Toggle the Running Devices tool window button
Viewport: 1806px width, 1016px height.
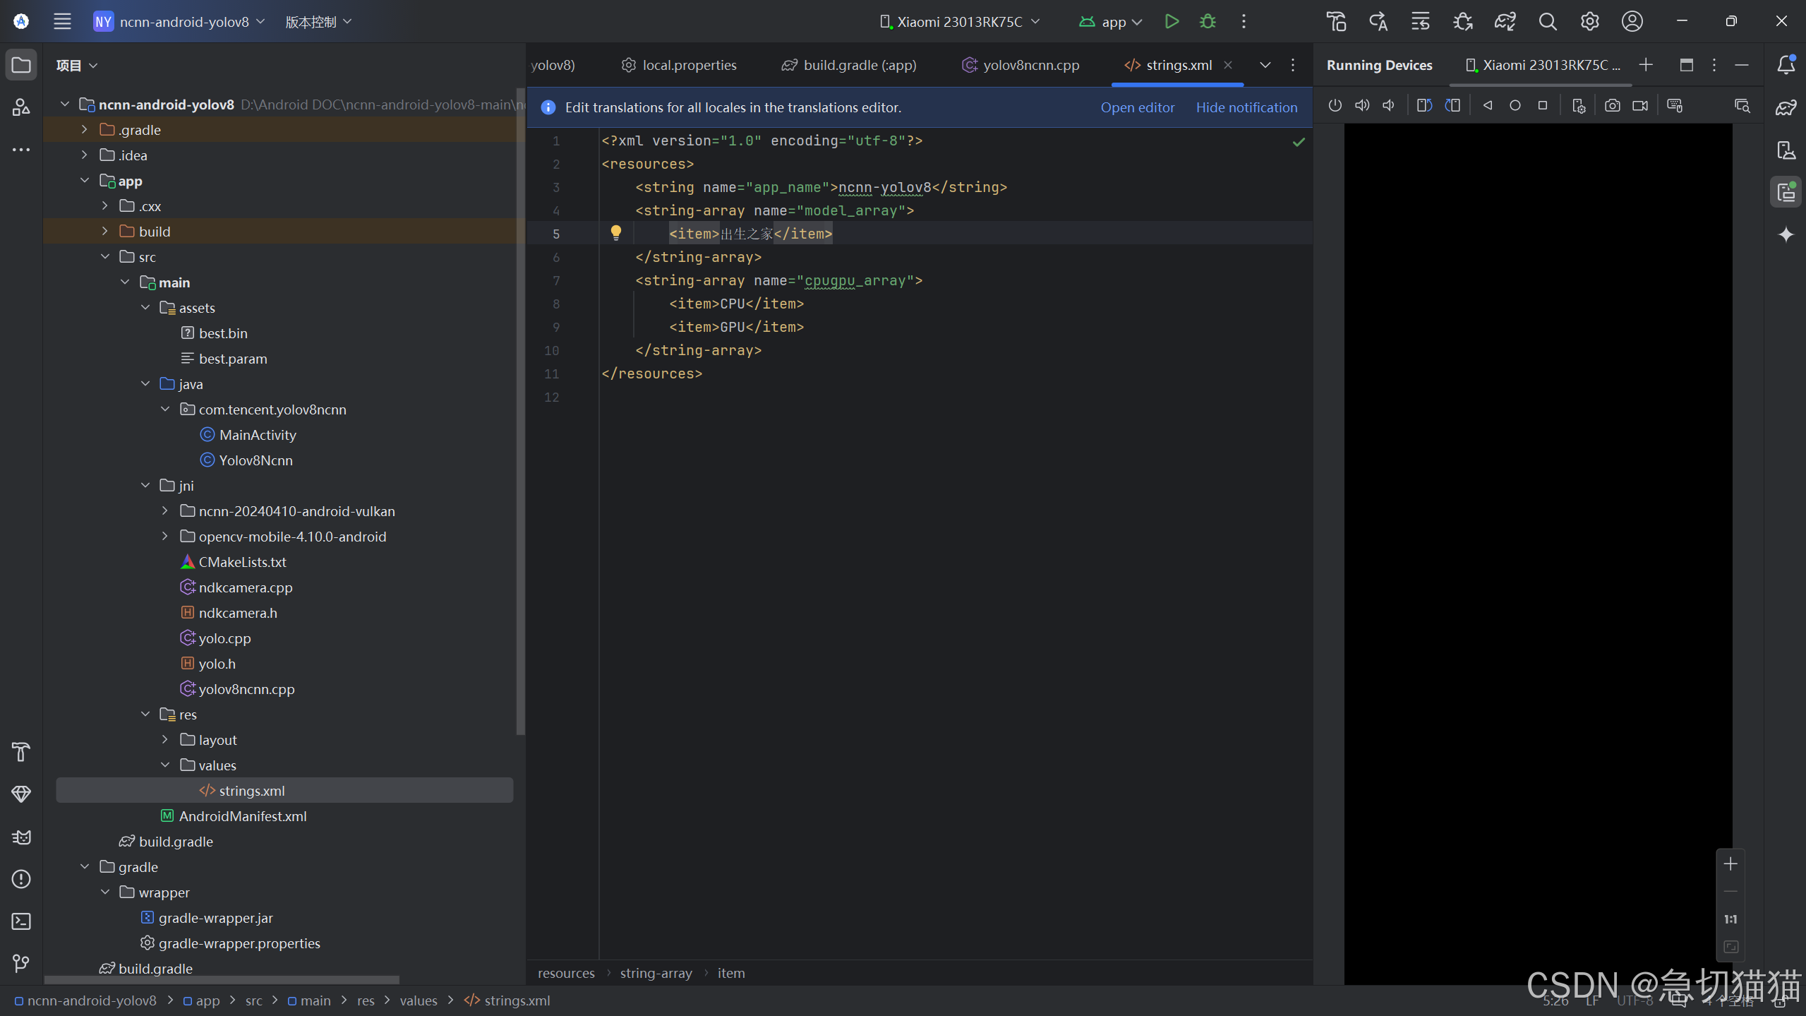[x=1786, y=192]
